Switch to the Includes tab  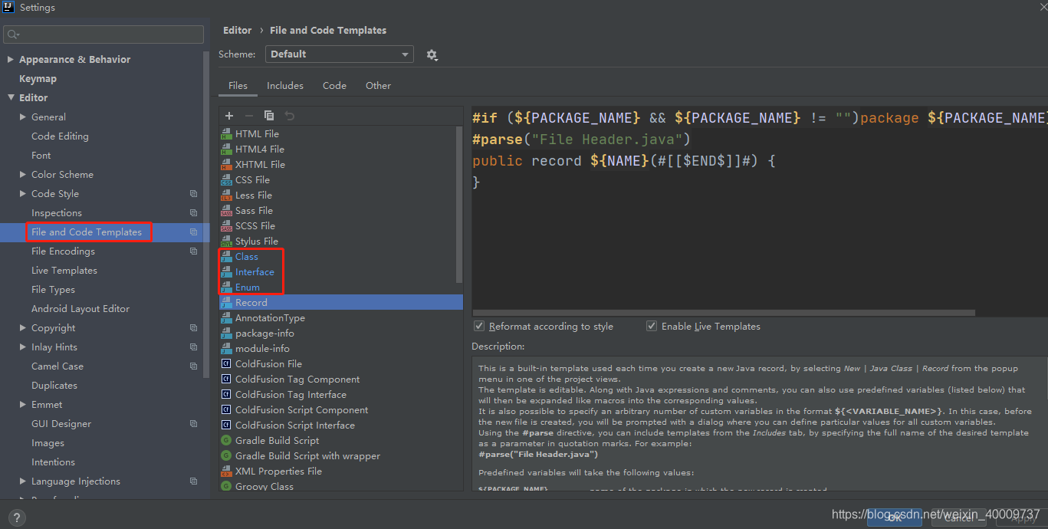[x=285, y=86]
